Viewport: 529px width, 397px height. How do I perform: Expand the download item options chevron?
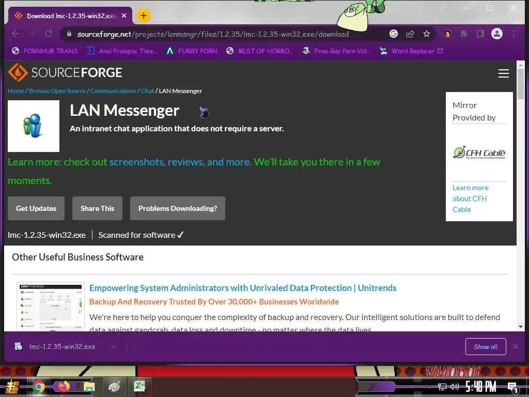coord(114,347)
